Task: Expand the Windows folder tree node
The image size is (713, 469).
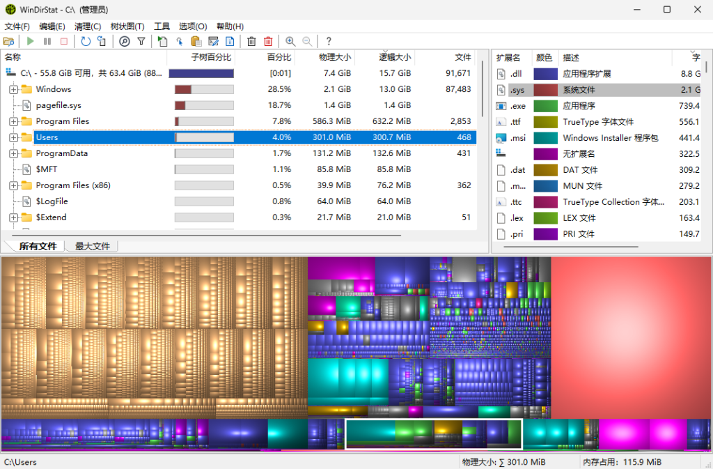Action: click(13, 89)
